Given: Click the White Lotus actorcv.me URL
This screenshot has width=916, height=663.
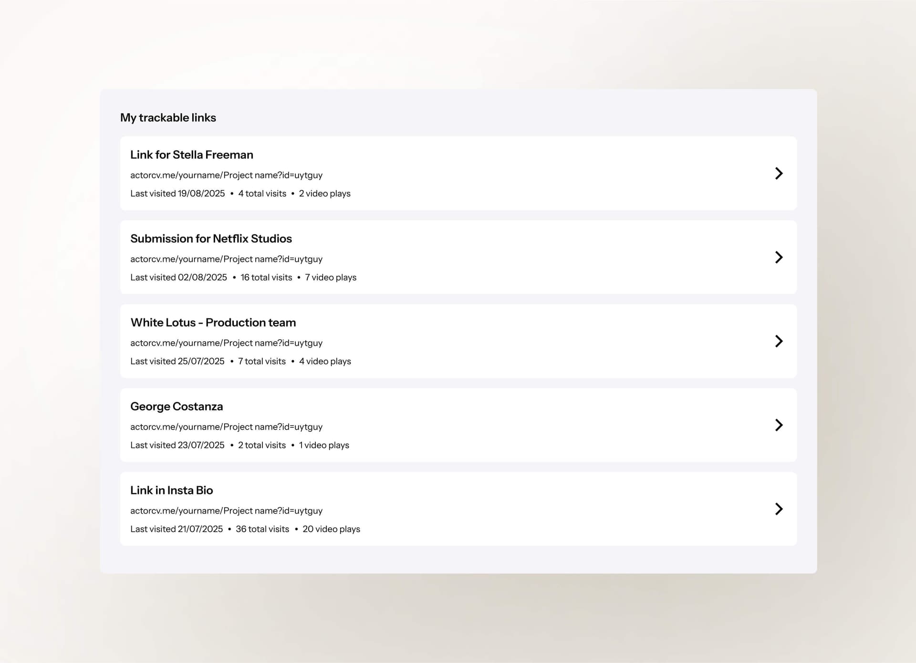Looking at the screenshot, I should (x=226, y=343).
